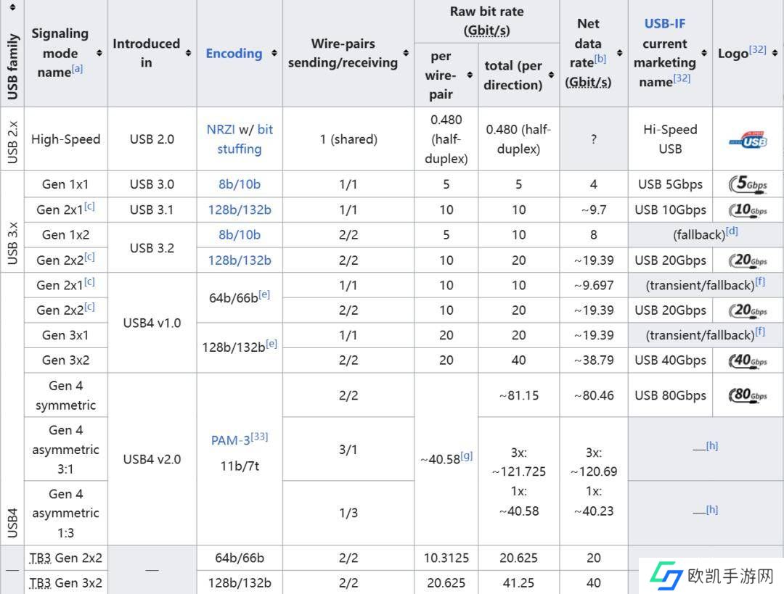Screen dimensions: 784x594
Task: Sort by the Logo column
Action: (x=775, y=53)
